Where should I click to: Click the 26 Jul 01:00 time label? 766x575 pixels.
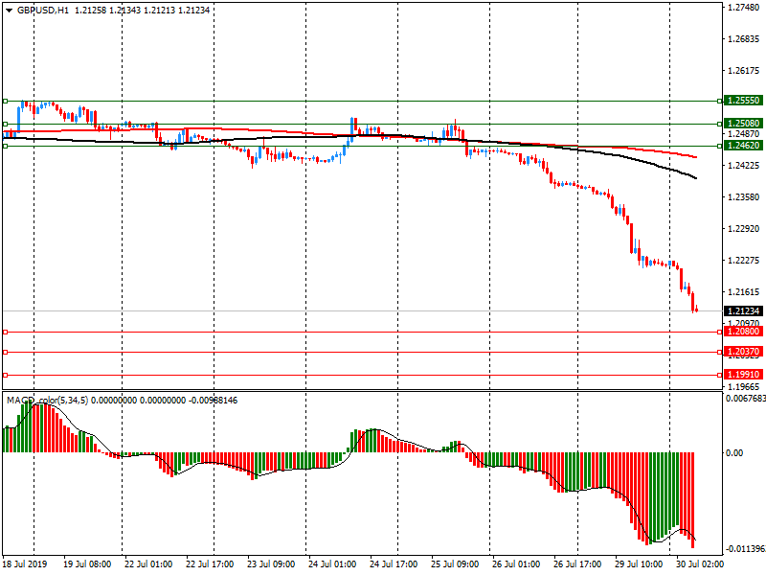pyautogui.click(x=516, y=563)
